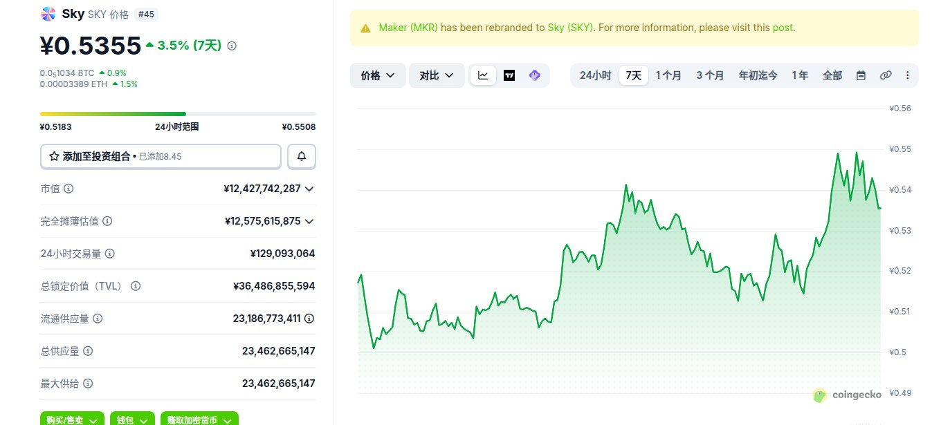Click the chain link share icon
The height and width of the screenshot is (425, 941).
886,75
